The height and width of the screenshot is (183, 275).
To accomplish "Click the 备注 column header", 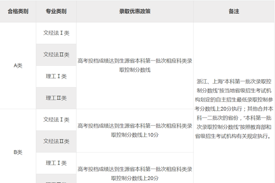I will pyautogui.click(x=234, y=11).
